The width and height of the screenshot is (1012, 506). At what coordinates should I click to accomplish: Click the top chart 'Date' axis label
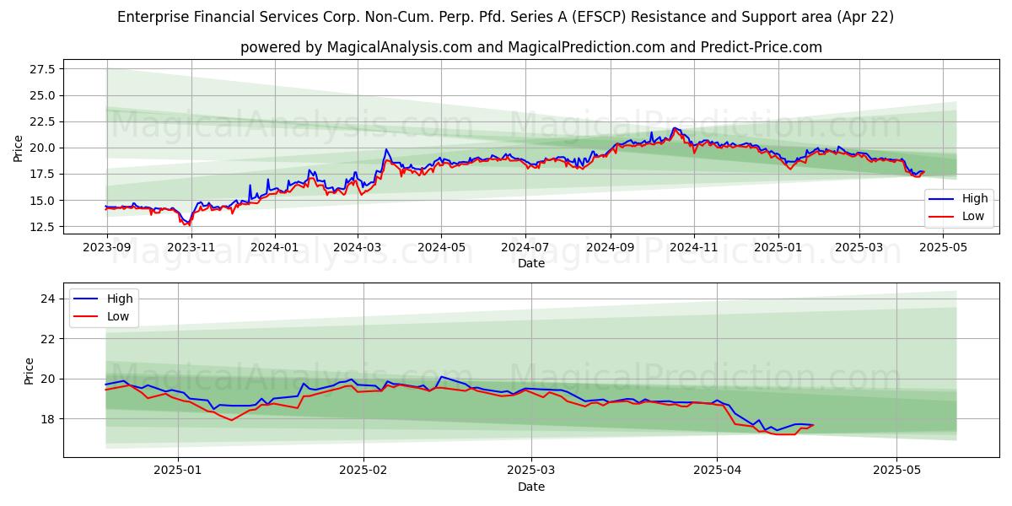(531, 263)
